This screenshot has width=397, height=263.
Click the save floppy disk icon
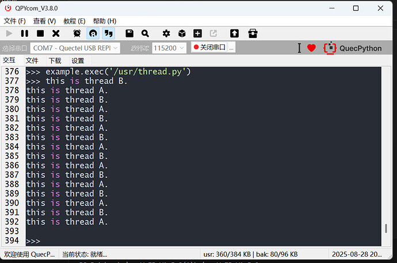click(x=129, y=34)
